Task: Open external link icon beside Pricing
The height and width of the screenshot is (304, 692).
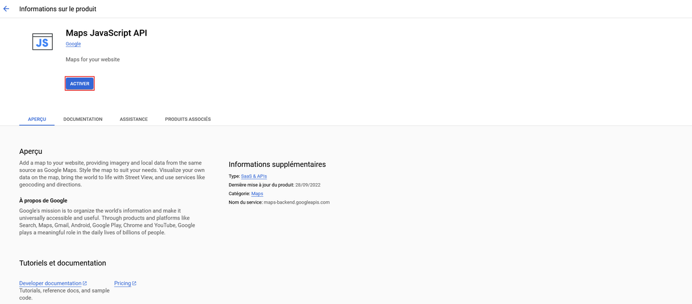Action: 134,284
